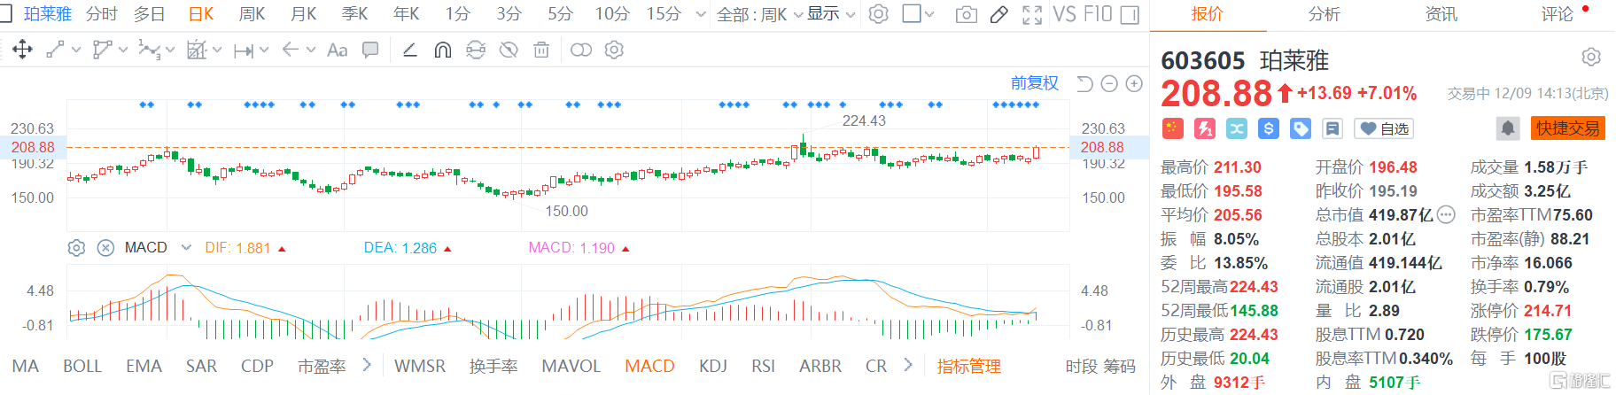The width and height of the screenshot is (1616, 395).
Task: Expand trend line tool dropdown arrow
Action: [x=76, y=50]
